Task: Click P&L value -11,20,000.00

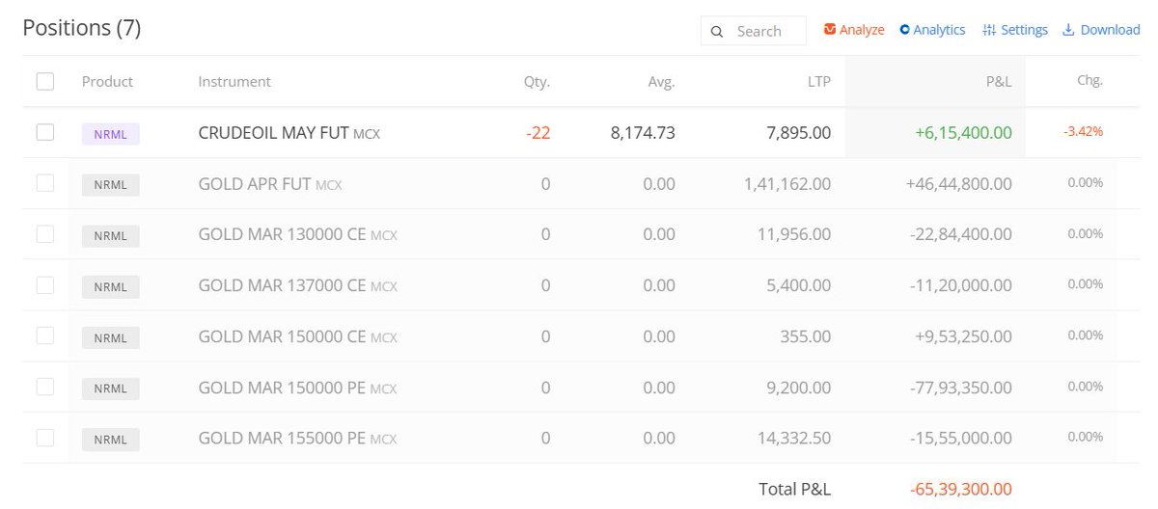Action: 961,285
